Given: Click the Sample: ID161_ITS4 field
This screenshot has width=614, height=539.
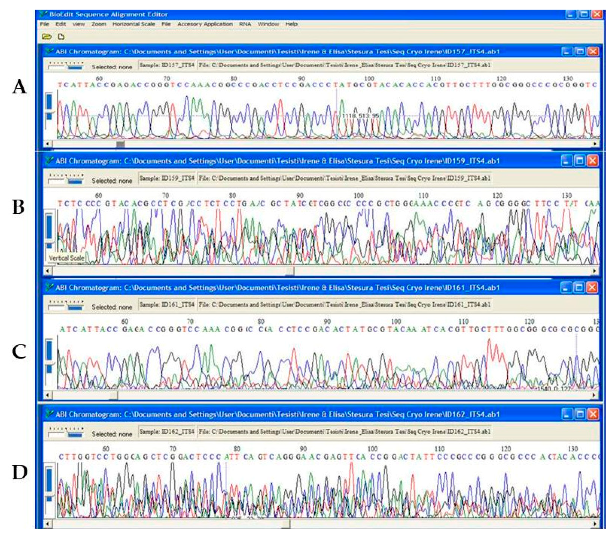Looking at the screenshot, I should [167, 305].
